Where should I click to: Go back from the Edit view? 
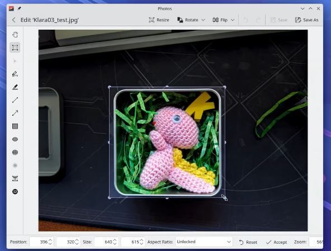coord(14,20)
